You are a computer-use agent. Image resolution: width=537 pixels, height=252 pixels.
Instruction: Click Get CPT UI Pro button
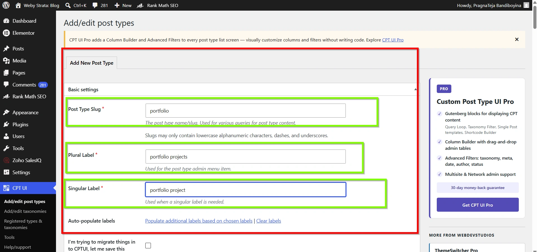(x=478, y=205)
